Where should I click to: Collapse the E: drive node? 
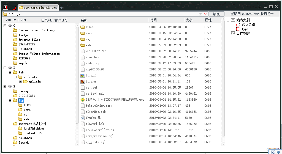(5, 86)
